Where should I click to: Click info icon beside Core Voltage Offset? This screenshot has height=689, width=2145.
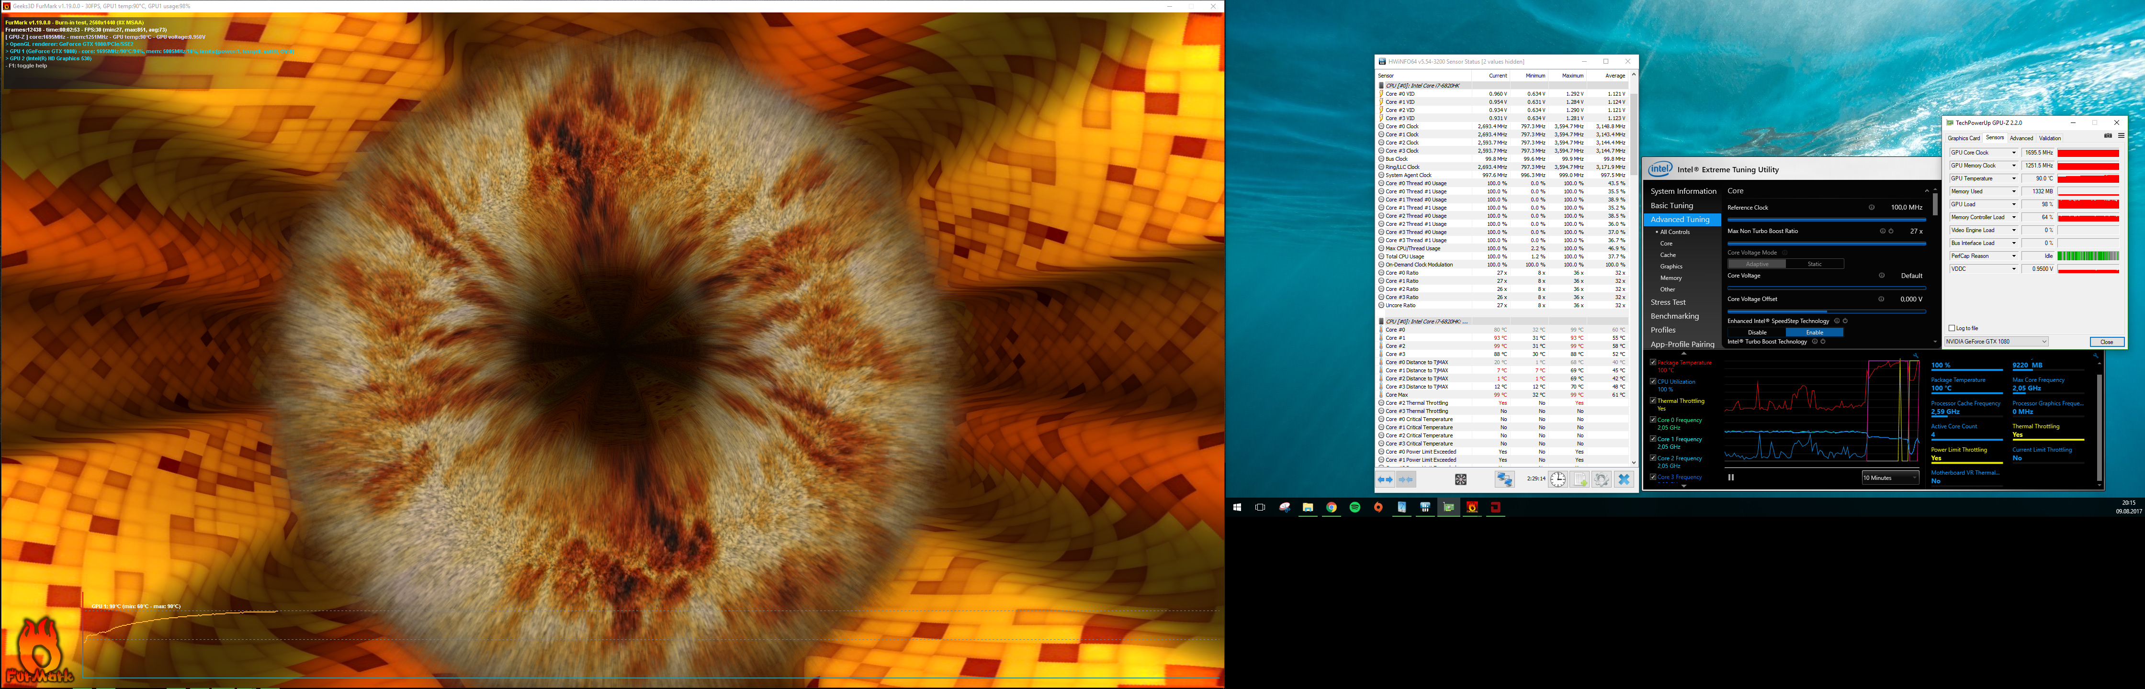pyautogui.click(x=1881, y=299)
